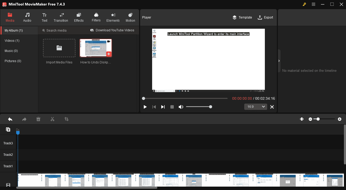Play the video preview

[145, 107]
